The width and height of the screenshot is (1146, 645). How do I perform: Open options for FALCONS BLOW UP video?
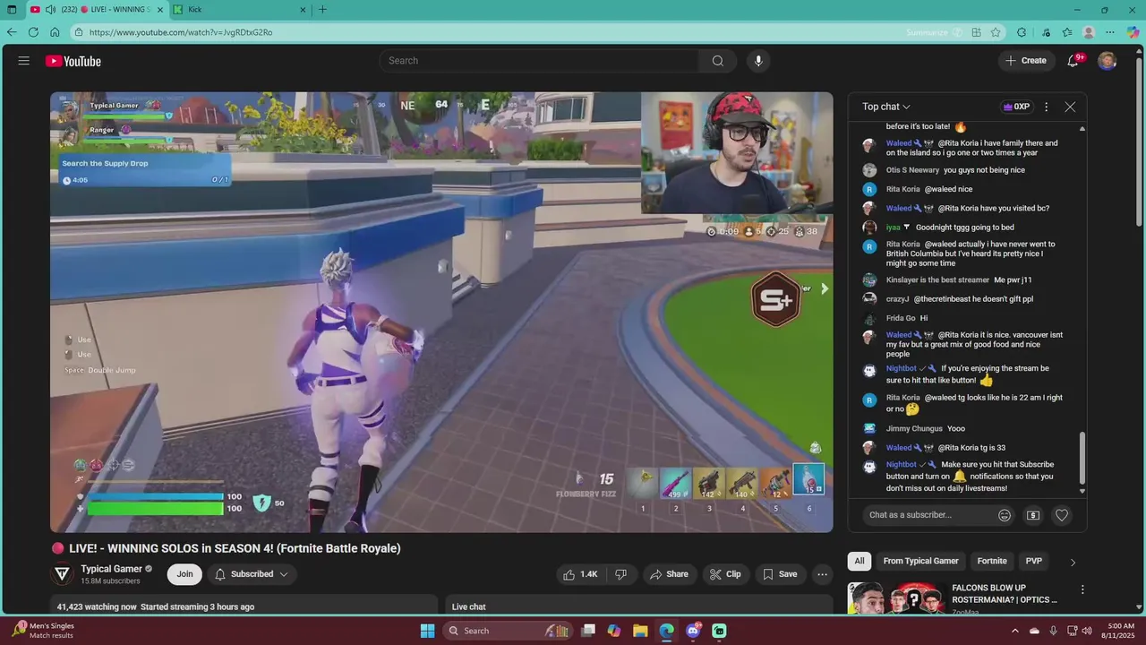(x=1082, y=589)
